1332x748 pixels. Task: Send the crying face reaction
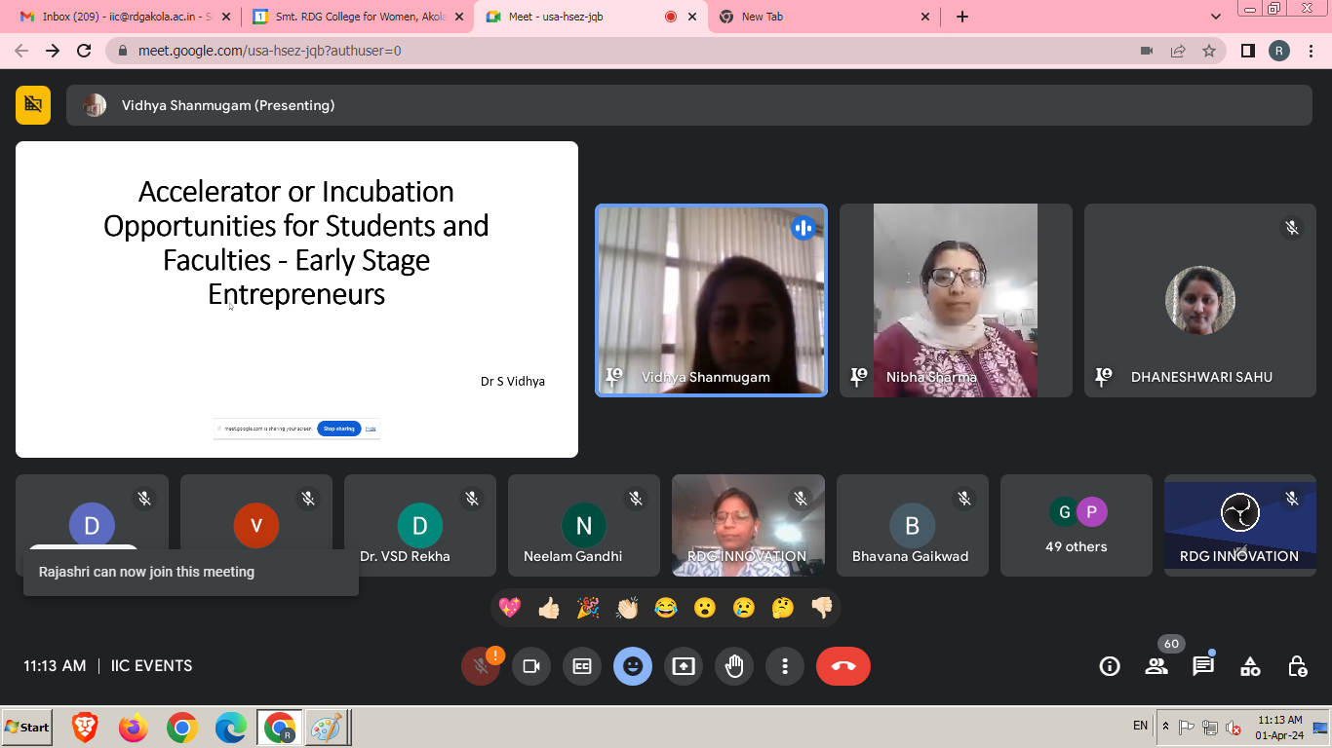[744, 608]
